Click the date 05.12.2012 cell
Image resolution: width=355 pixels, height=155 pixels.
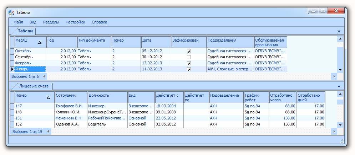click(156, 51)
